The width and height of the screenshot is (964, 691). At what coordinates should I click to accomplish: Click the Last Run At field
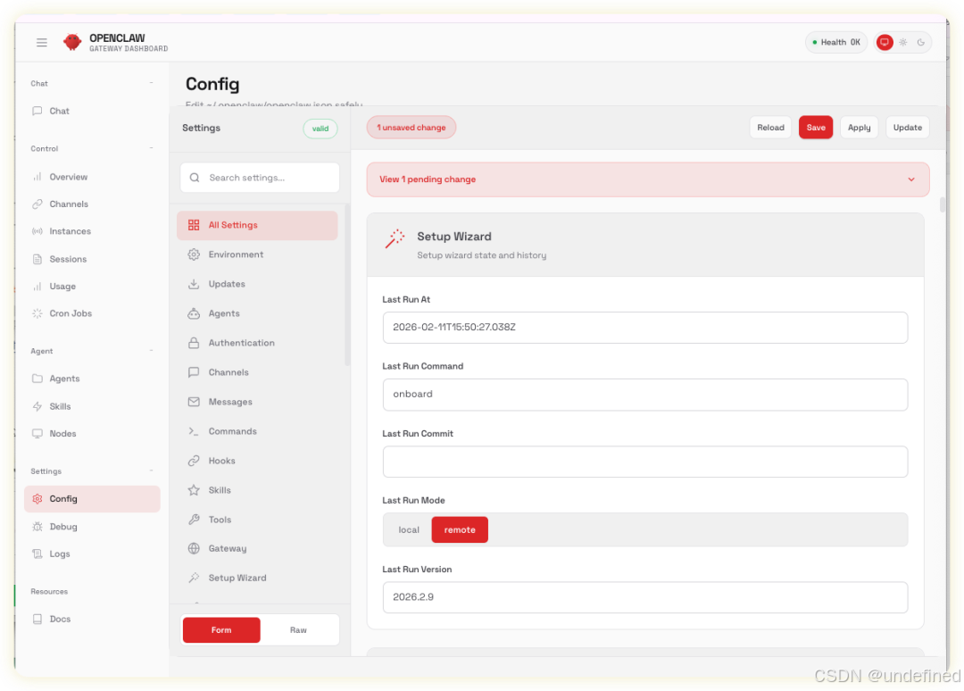(645, 328)
